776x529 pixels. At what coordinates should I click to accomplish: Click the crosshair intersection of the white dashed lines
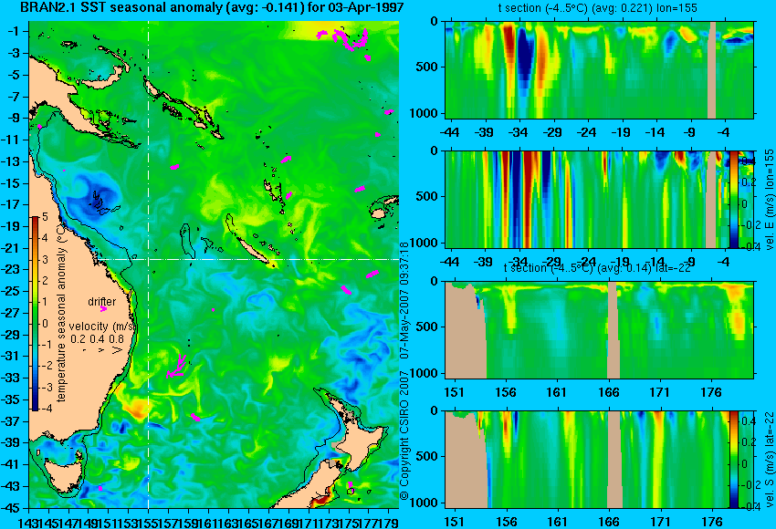point(149,259)
